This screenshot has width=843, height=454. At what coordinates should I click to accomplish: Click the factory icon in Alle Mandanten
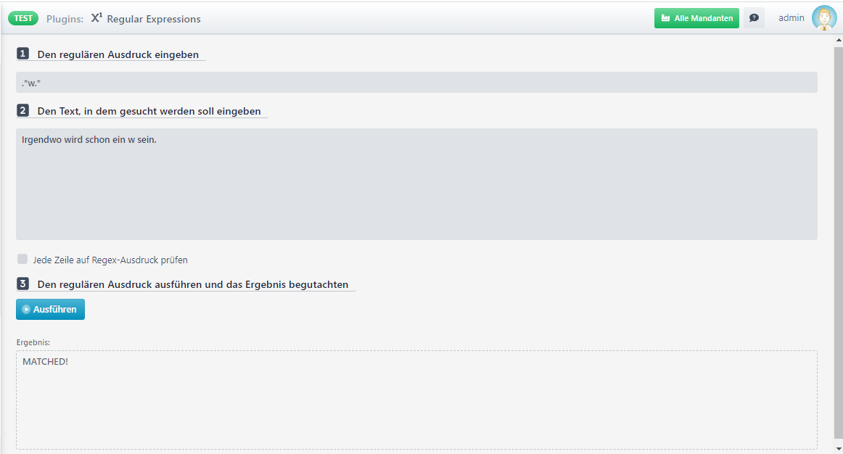click(665, 18)
